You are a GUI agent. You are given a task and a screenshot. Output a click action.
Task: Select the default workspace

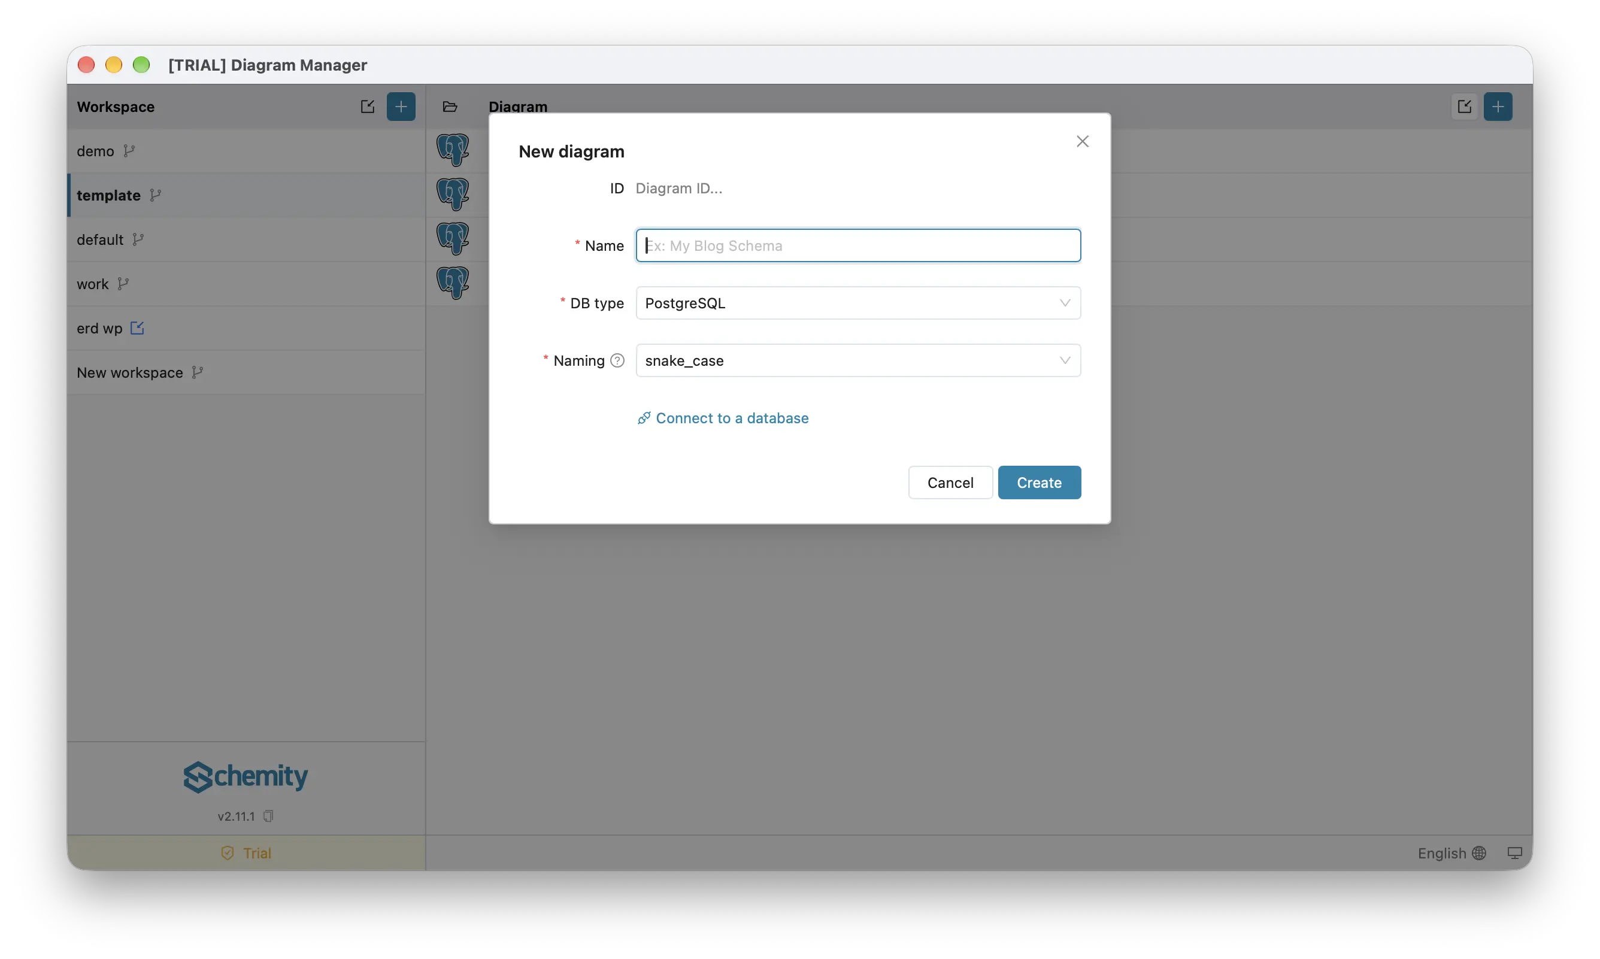pos(246,239)
